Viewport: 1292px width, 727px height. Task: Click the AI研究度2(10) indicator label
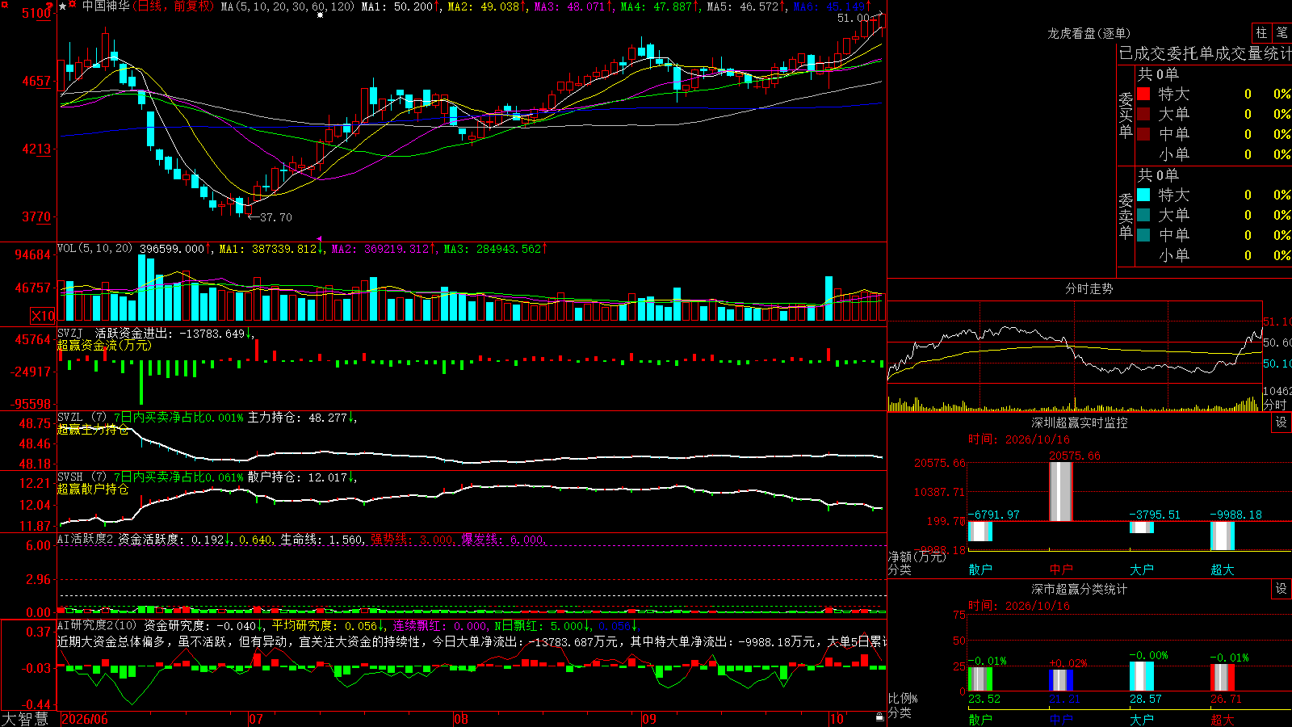(x=97, y=626)
